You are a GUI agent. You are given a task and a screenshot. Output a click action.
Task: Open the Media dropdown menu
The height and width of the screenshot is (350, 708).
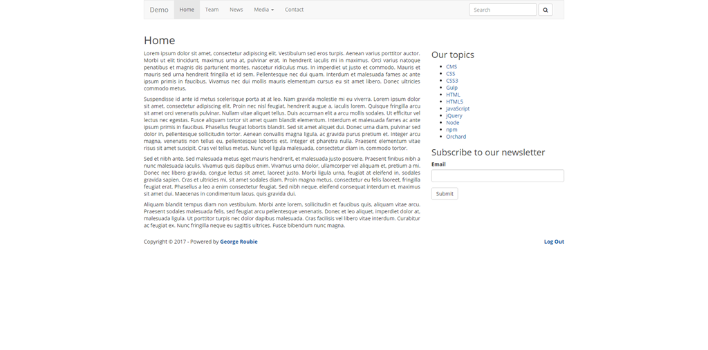(x=263, y=10)
